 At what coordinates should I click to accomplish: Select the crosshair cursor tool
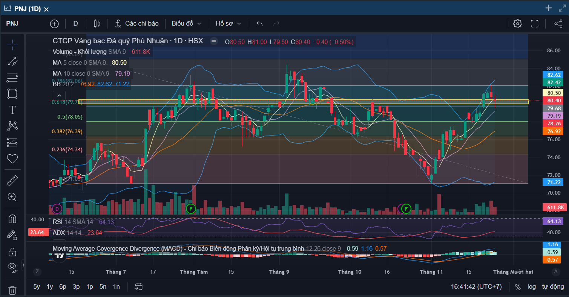(x=12, y=45)
